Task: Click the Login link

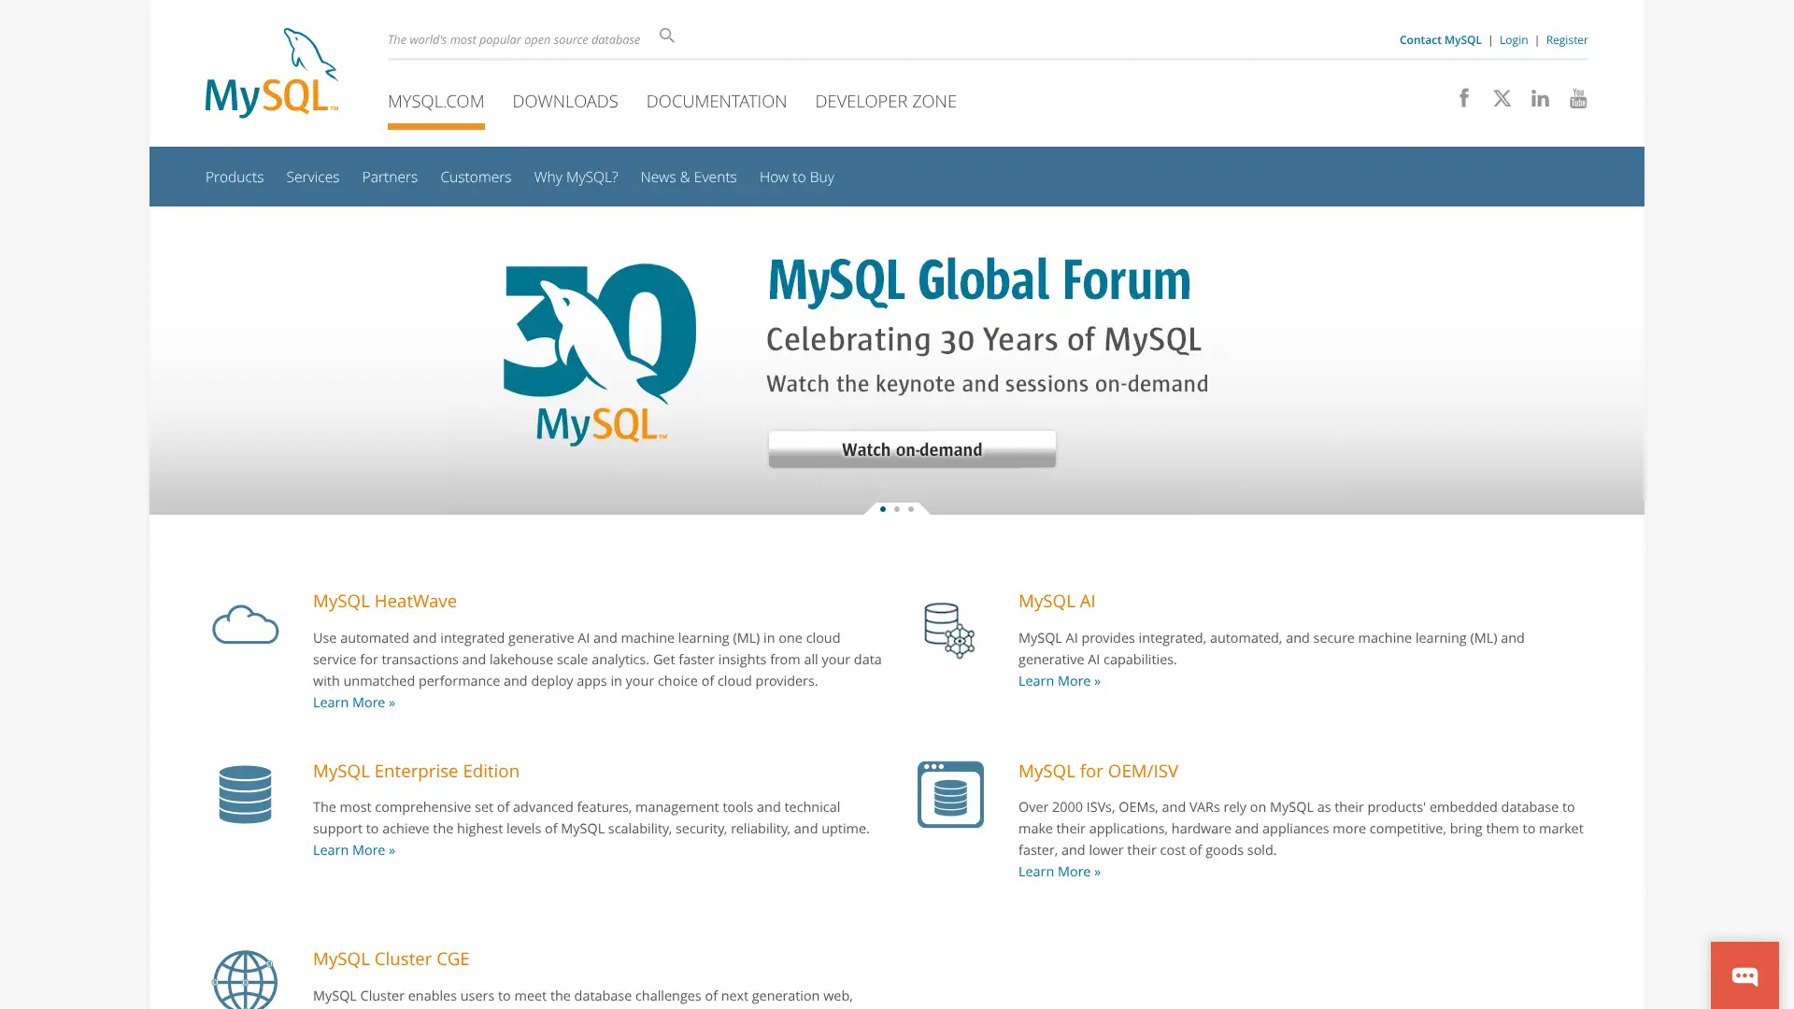Action: point(1514,40)
